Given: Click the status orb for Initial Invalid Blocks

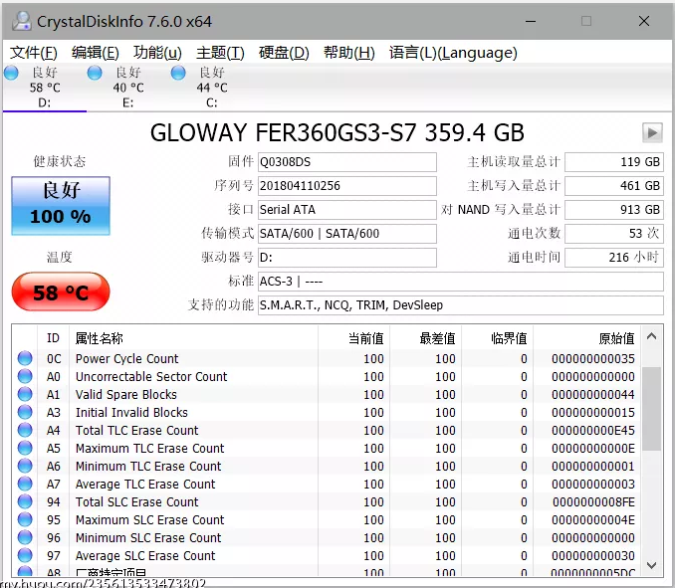Looking at the screenshot, I should [x=25, y=412].
